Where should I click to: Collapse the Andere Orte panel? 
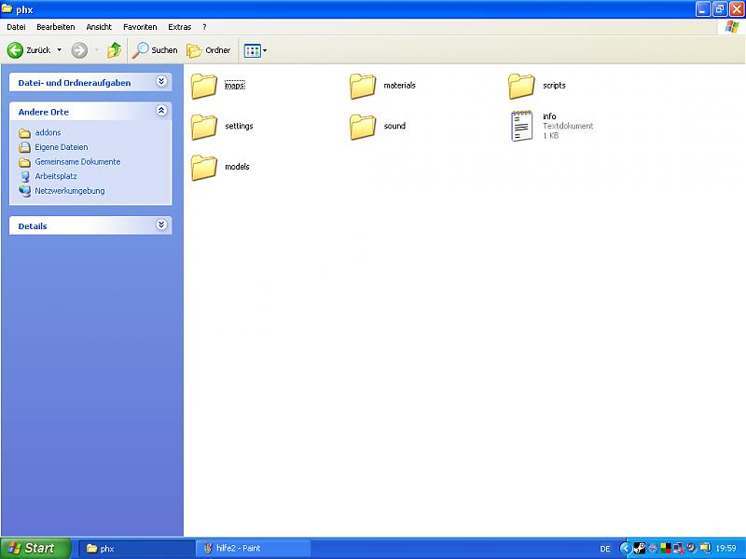[x=161, y=111]
